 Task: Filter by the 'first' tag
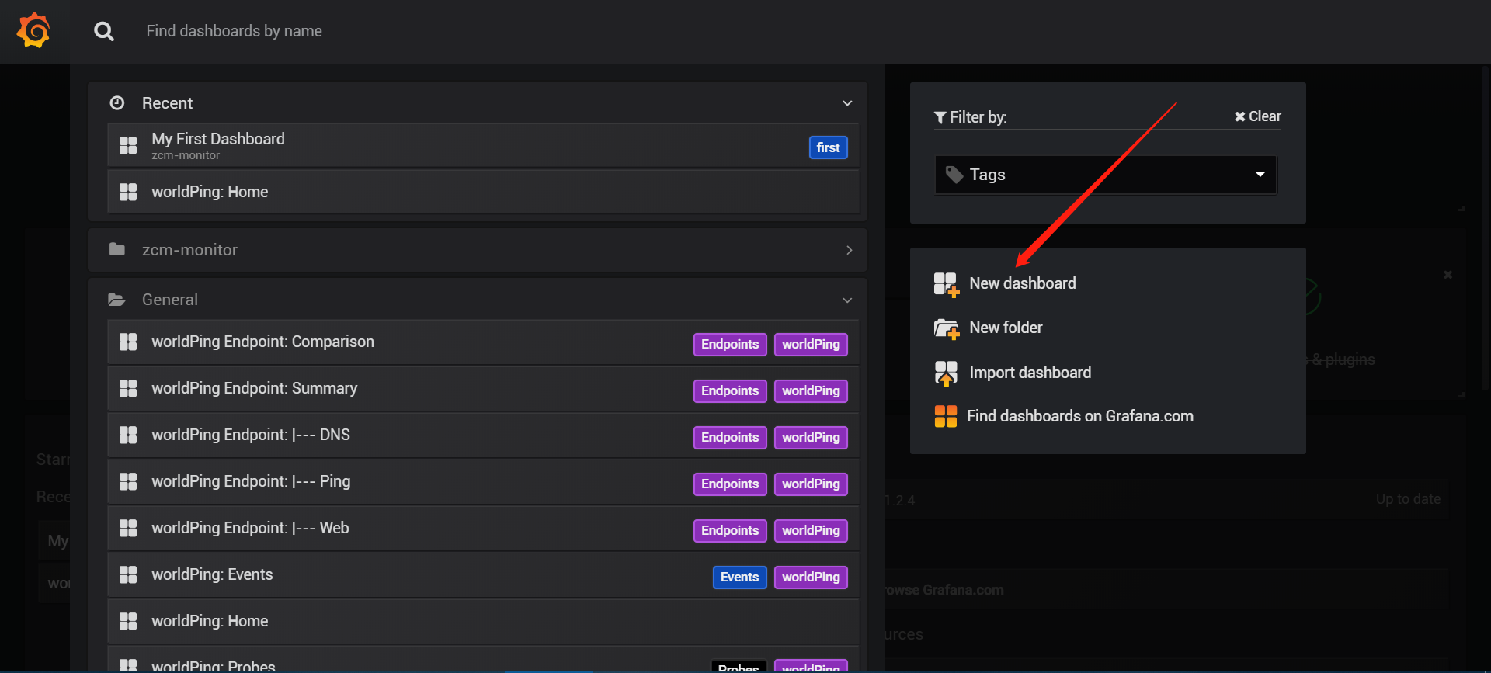pos(828,147)
